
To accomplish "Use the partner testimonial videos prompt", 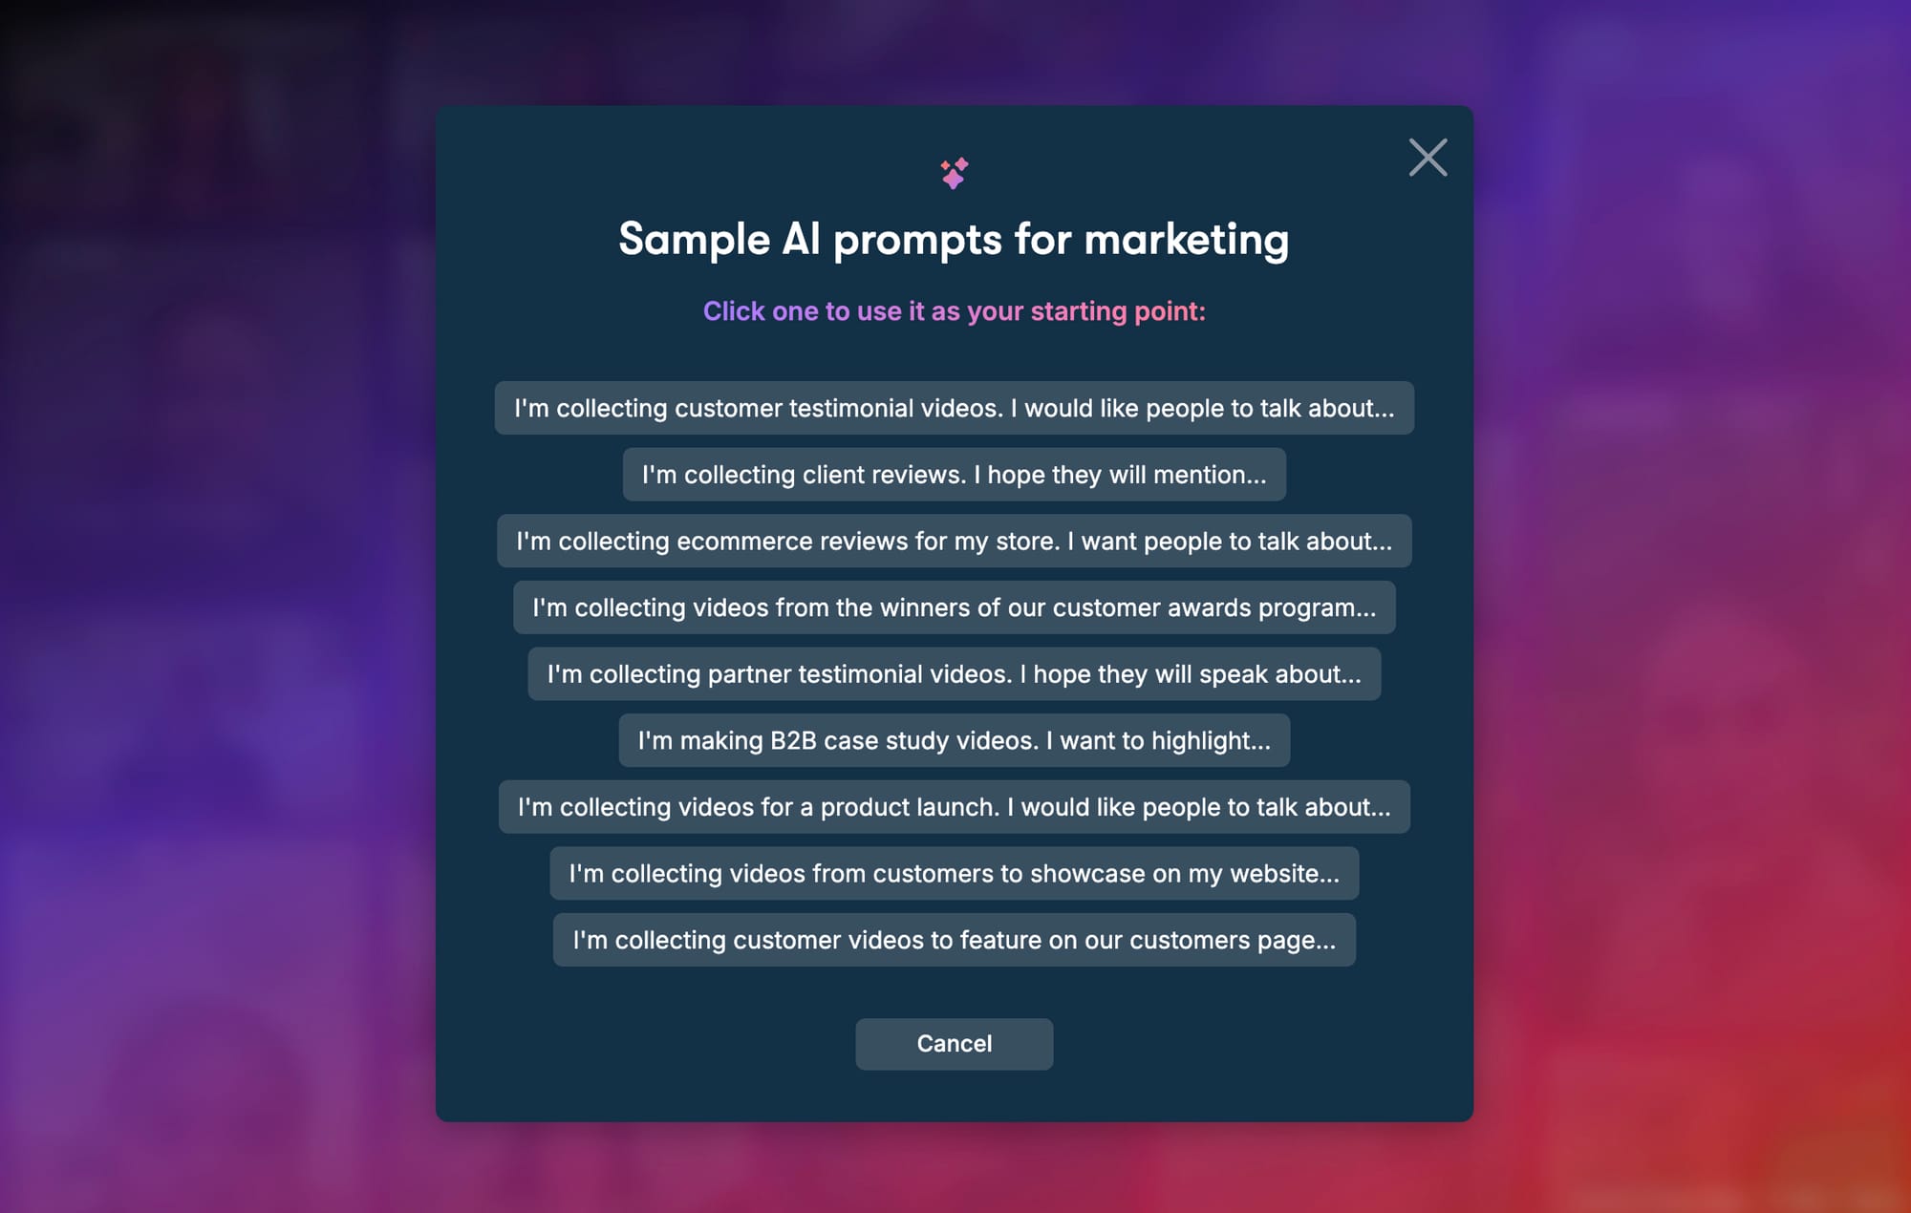I will (x=954, y=673).
